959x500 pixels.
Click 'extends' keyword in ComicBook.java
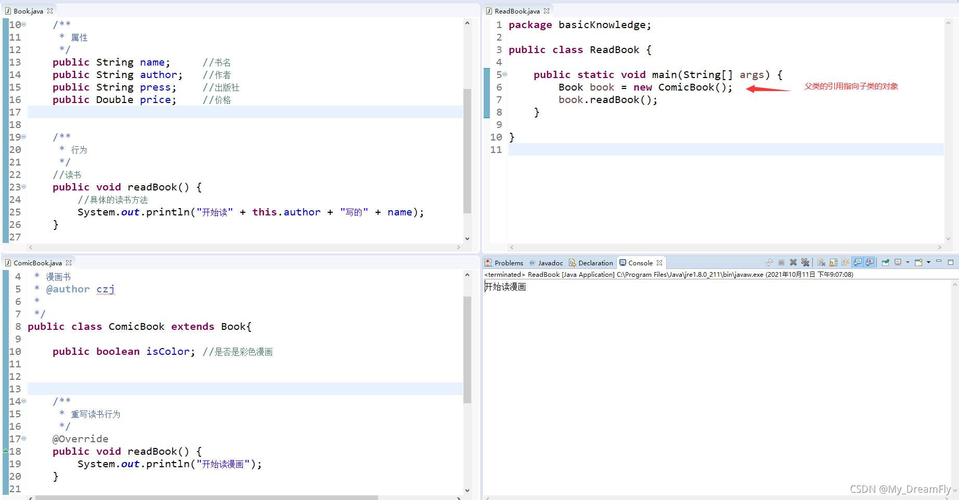(192, 326)
